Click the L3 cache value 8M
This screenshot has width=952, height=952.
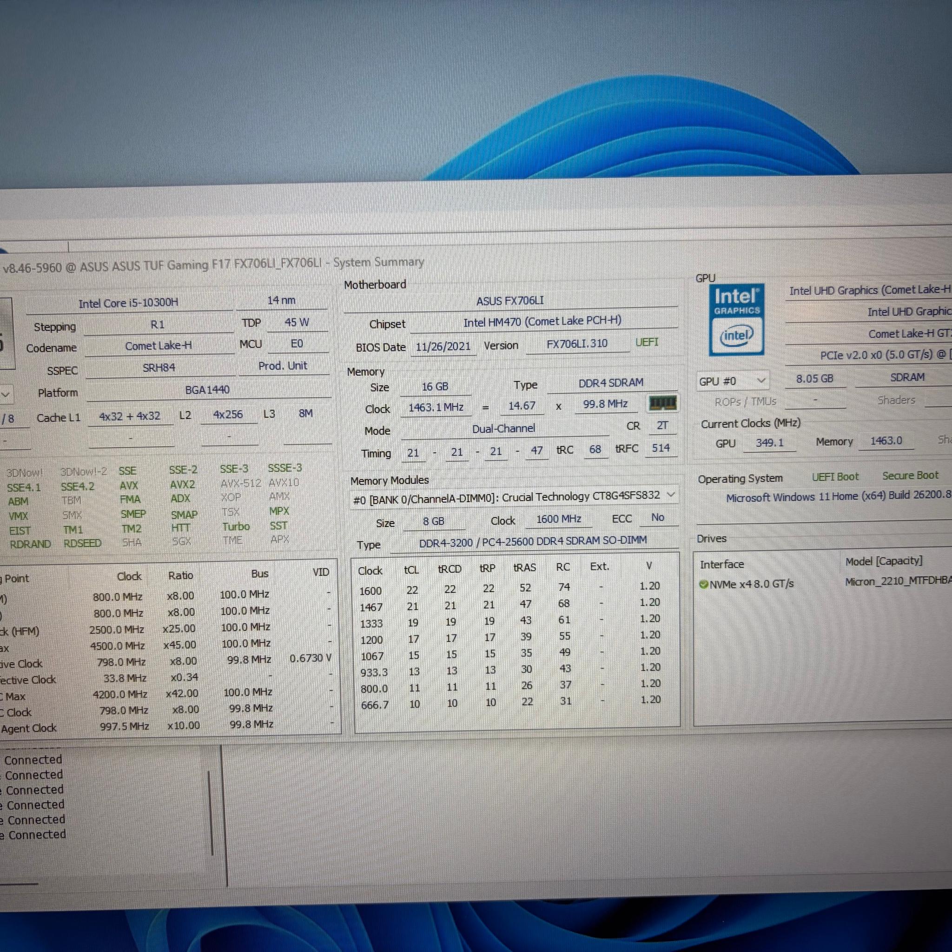tap(305, 413)
